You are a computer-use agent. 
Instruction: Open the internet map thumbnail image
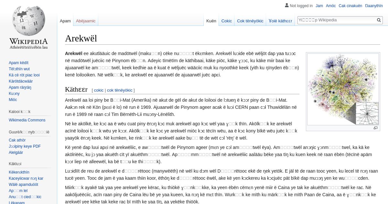point(343,89)
